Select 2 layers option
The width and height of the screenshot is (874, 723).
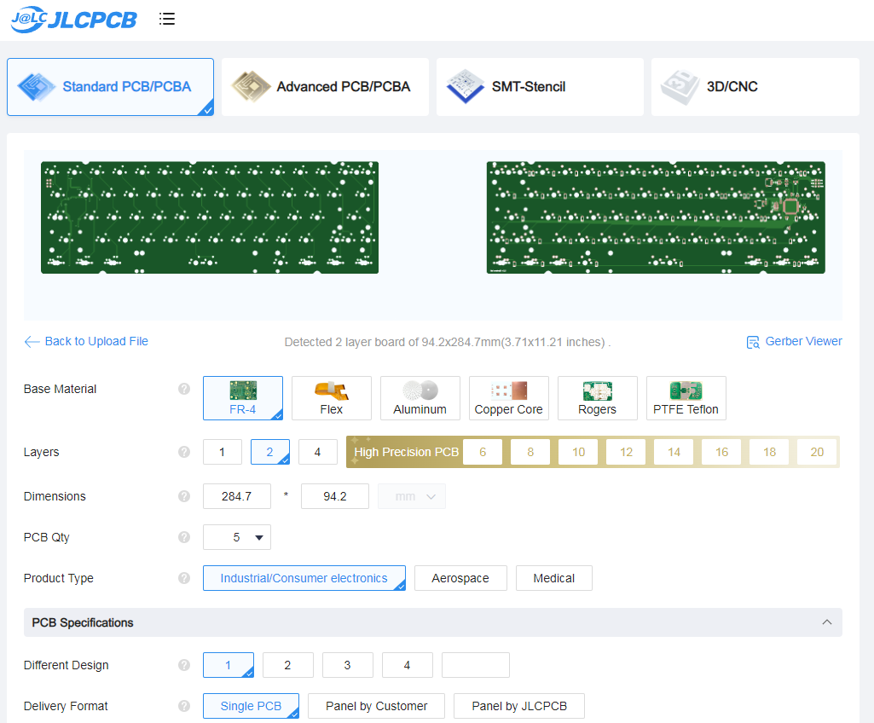pyautogui.click(x=270, y=452)
